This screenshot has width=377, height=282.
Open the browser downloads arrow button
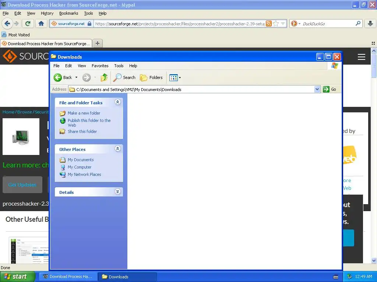tap(370, 23)
